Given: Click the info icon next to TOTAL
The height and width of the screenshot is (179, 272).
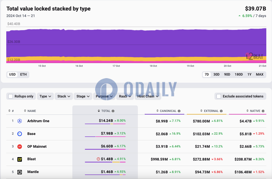Looking at the screenshot, I should [113, 111].
